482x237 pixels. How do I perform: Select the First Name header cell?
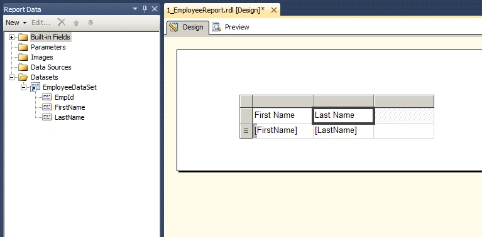pyautogui.click(x=283, y=115)
